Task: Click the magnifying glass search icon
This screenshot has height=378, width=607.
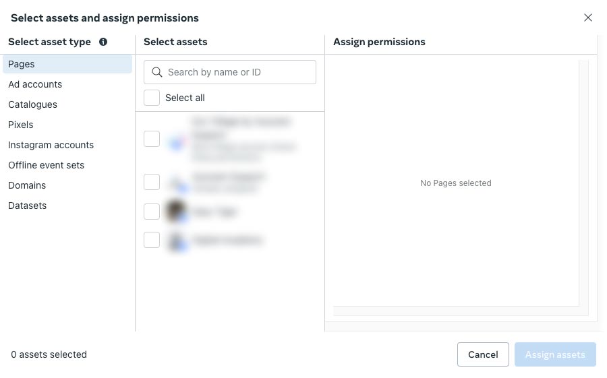Action: coord(156,72)
